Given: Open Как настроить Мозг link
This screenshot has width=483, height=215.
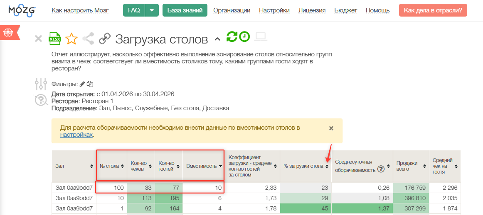Looking at the screenshot, I should click(80, 10).
